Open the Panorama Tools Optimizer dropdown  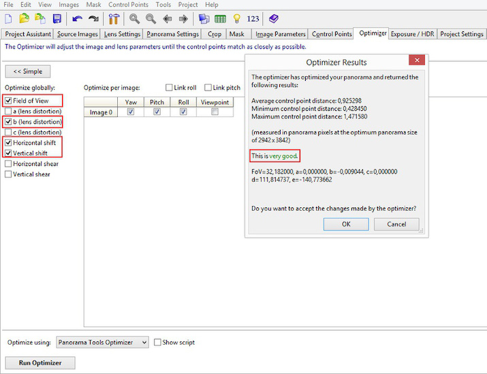tap(102, 343)
